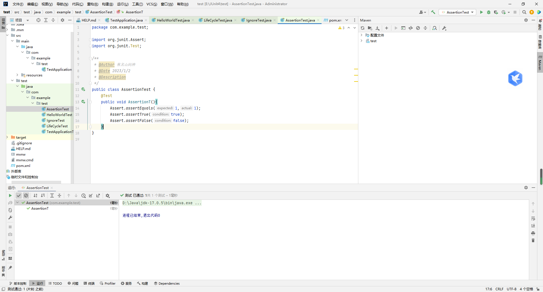Viewport: 543px width, 292px height.
Task: Switch to LifeCycleTest.java tab
Action: click(217, 20)
